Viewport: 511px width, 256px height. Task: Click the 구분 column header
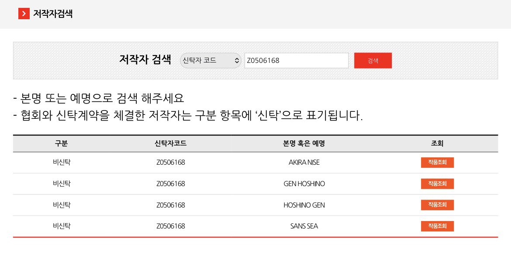point(61,143)
